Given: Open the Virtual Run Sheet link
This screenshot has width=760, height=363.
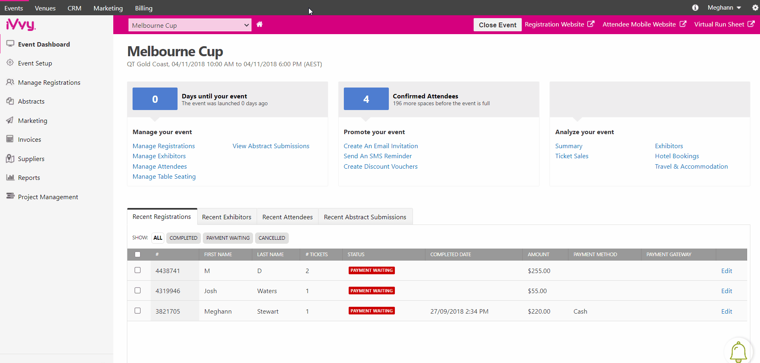Looking at the screenshot, I should pos(719,24).
